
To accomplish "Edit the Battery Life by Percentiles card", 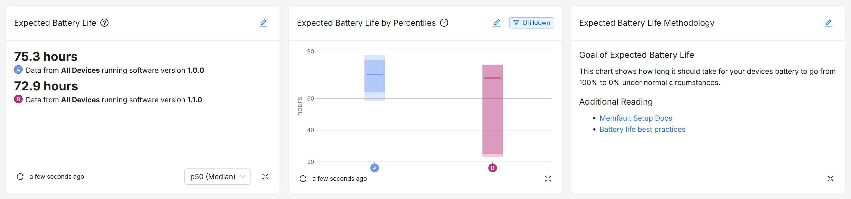I will 497,23.
